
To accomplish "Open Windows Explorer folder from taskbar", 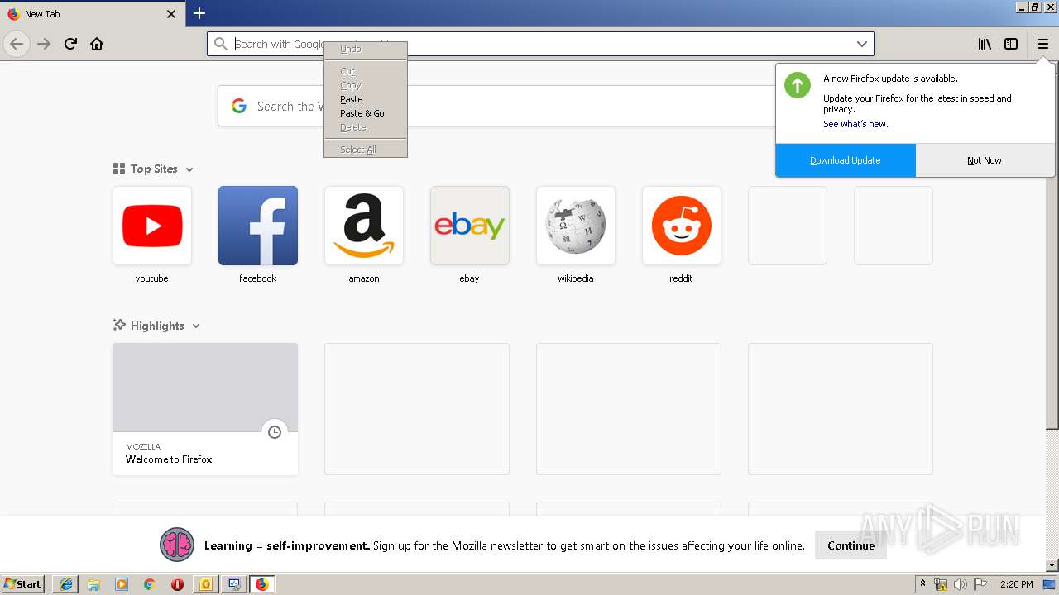I will [x=93, y=584].
